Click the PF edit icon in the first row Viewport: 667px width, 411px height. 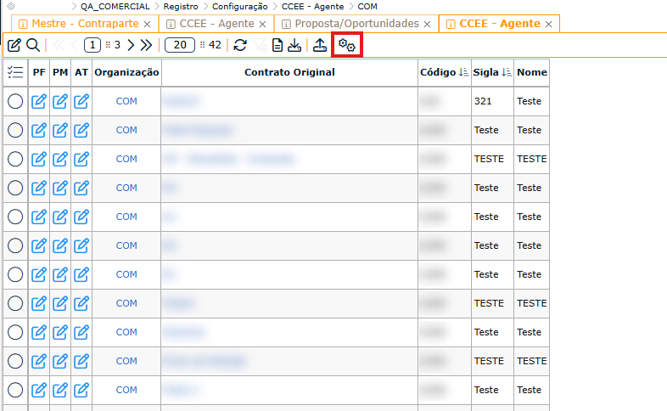tap(39, 102)
